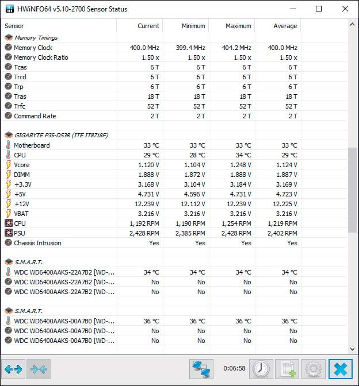Click the PSU fan icon
359x386 pixels.
tap(9, 233)
